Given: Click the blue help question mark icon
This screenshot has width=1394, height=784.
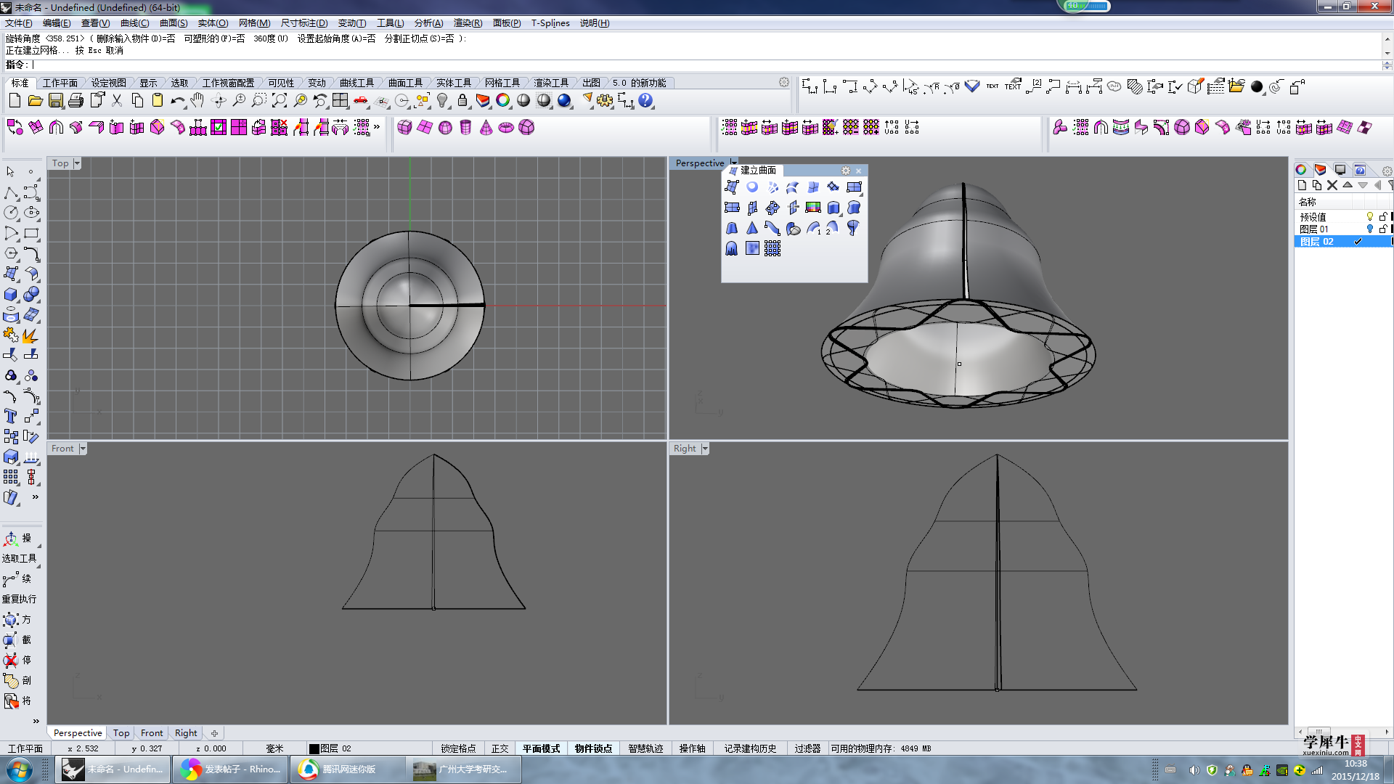Looking at the screenshot, I should (x=645, y=101).
